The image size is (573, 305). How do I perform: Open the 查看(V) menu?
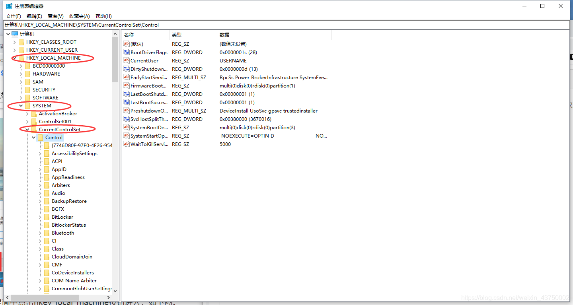point(55,16)
